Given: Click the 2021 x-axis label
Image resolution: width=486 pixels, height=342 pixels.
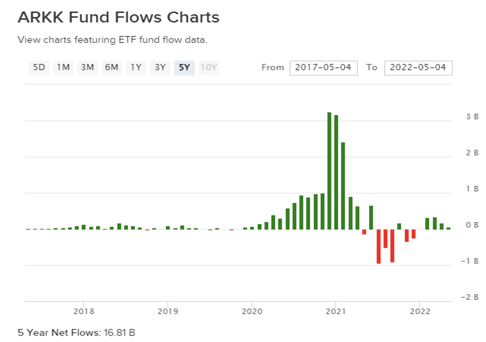Looking at the screenshot, I should [x=336, y=311].
